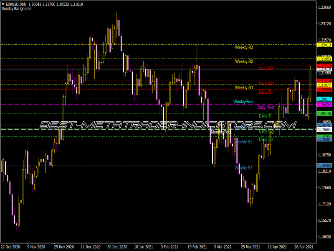Select the Weekly R3 resistance label

[244, 48]
